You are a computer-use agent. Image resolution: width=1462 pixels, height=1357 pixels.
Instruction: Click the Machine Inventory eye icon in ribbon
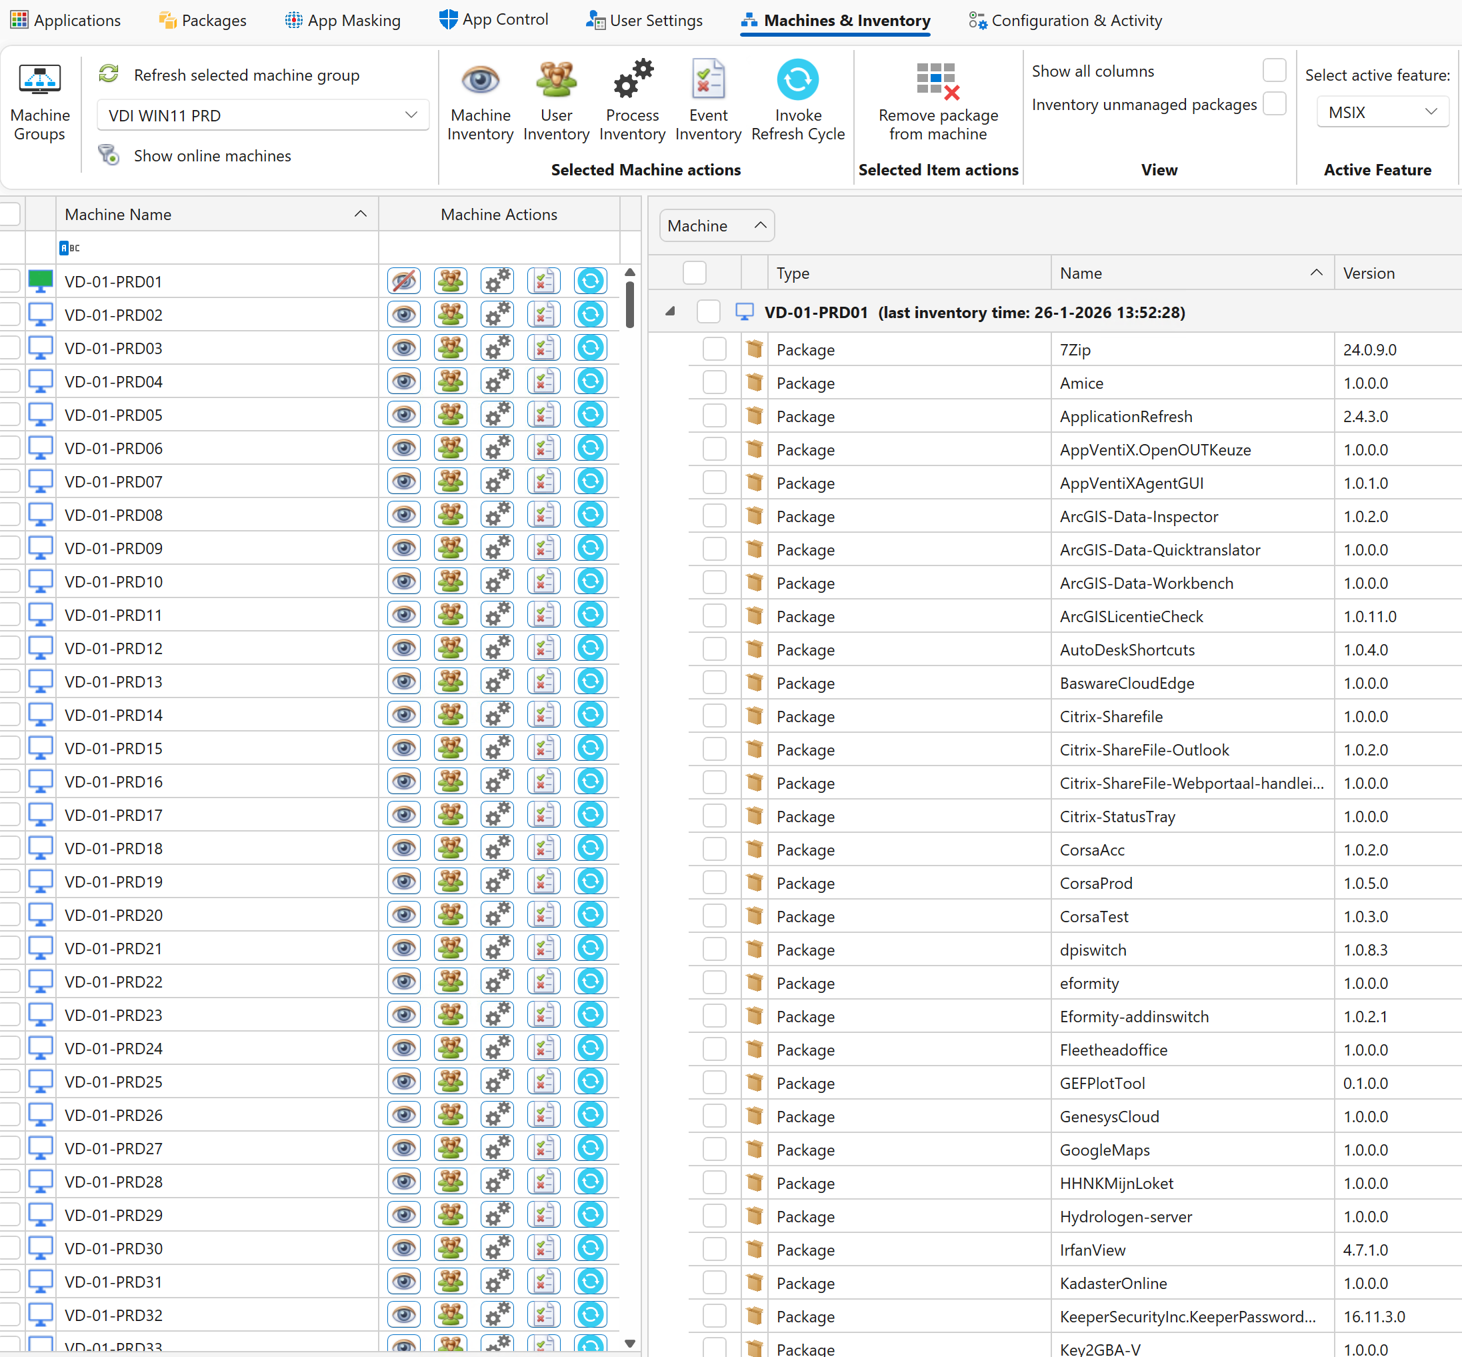480,79
